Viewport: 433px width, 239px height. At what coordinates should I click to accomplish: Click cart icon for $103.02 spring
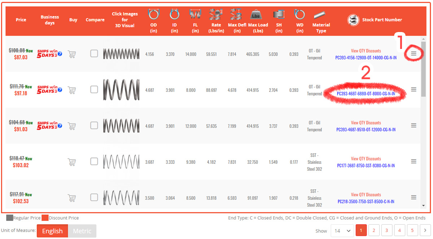(72, 162)
